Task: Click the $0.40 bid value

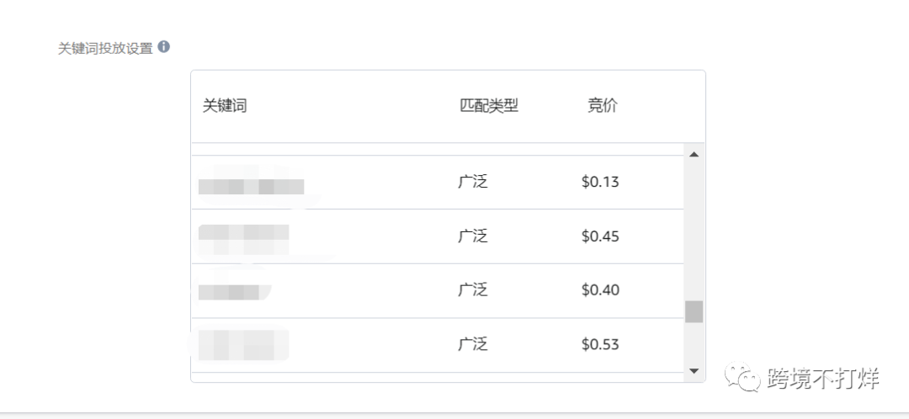Action: (x=600, y=289)
